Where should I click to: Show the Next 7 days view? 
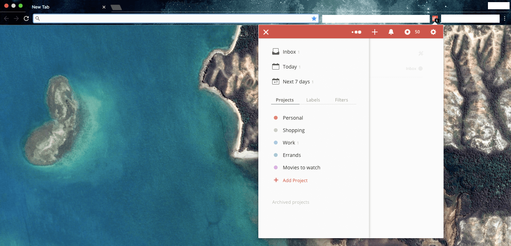coord(296,82)
